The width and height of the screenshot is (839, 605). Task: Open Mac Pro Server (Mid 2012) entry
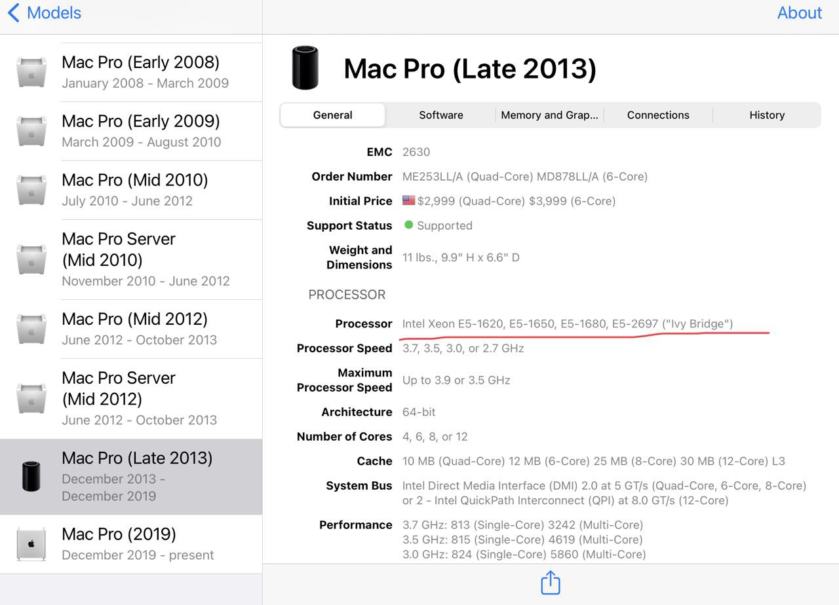click(x=131, y=398)
